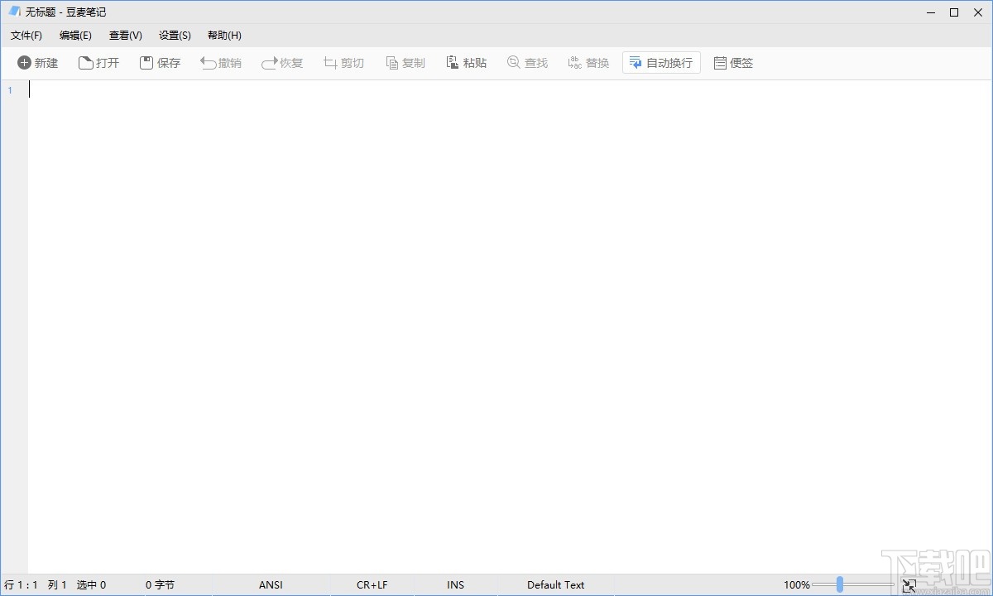The height and width of the screenshot is (596, 993).
Task: Click the 剪切 (Cut) toolbar button
Action: [x=344, y=63]
